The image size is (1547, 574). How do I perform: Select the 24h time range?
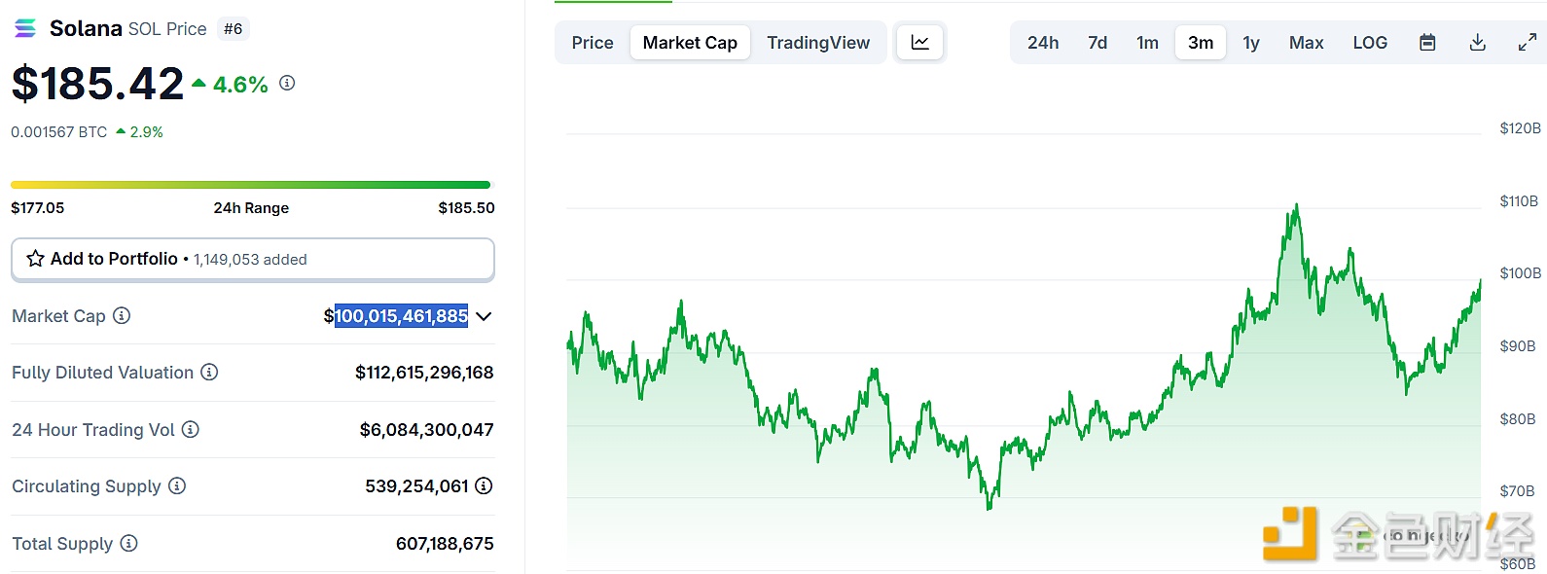click(x=1043, y=43)
